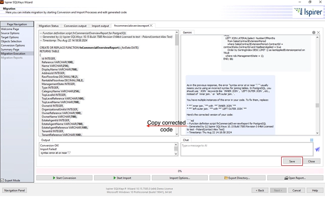Open Help

315,190
